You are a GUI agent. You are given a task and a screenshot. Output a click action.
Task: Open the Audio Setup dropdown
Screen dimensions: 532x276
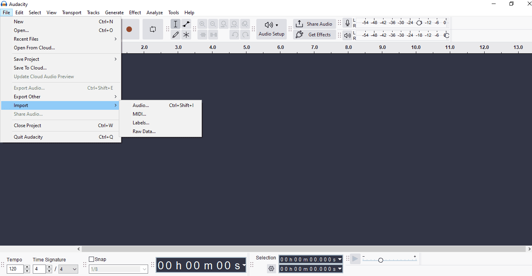[x=271, y=29]
